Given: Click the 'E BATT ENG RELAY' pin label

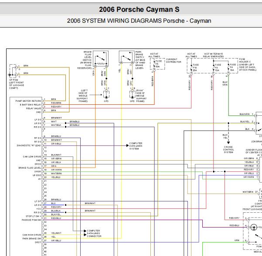Looking at the screenshot, I should point(31,105).
